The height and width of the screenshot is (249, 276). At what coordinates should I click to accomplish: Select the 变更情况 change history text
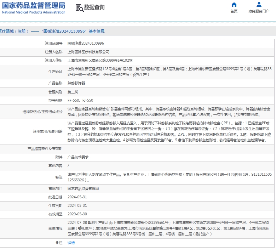click(168, 228)
